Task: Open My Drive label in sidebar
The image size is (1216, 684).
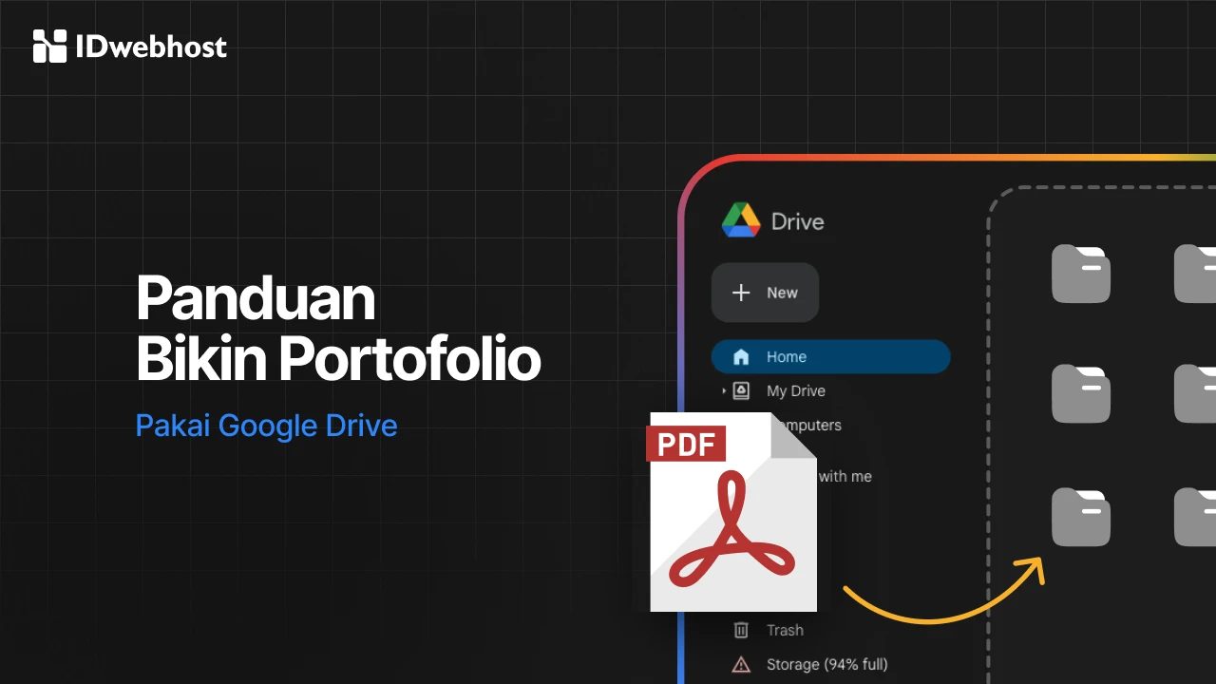Action: (796, 390)
